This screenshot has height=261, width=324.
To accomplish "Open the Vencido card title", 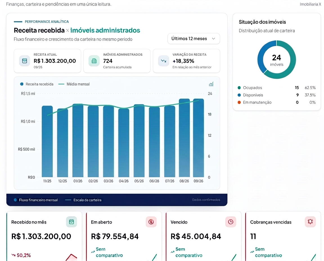I will [x=179, y=222].
